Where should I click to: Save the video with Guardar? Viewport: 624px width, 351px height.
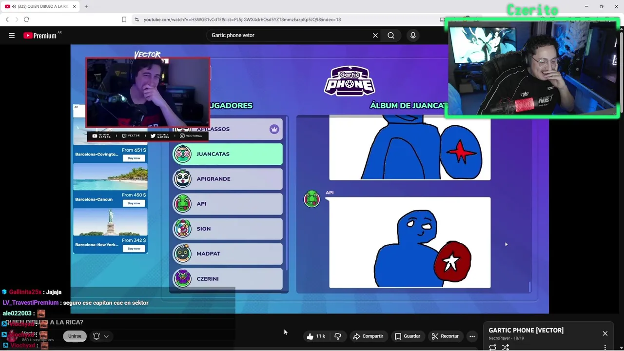pyautogui.click(x=408, y=336)
